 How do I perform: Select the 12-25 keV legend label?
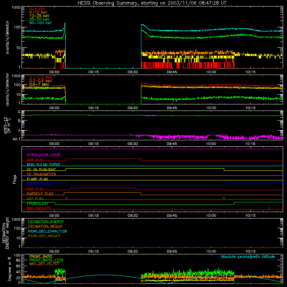click(39, 16)
